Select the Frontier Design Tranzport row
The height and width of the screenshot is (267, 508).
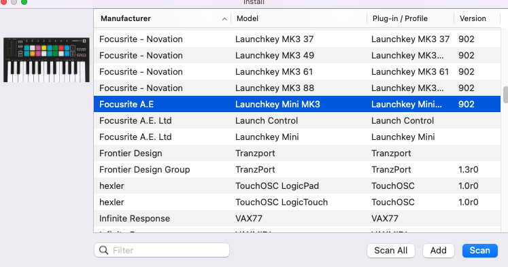(297, 153)
